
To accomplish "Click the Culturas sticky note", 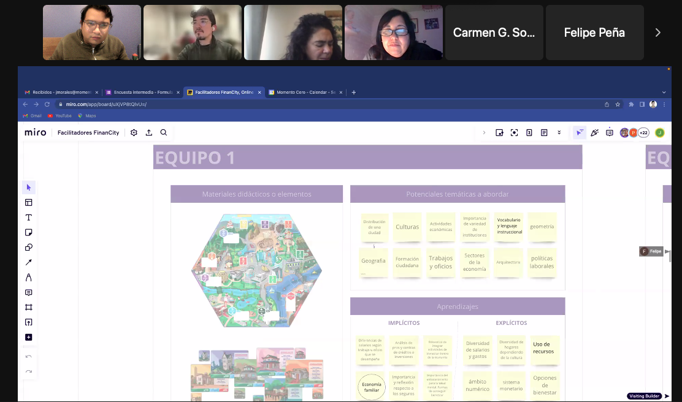I will pos(407,227).
